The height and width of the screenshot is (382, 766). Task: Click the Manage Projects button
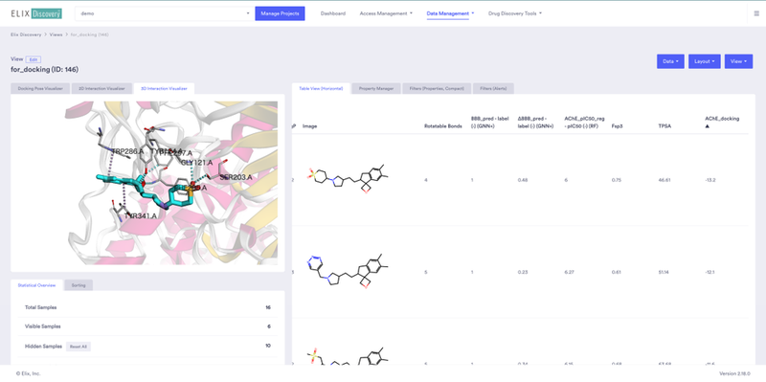[280, 13]
